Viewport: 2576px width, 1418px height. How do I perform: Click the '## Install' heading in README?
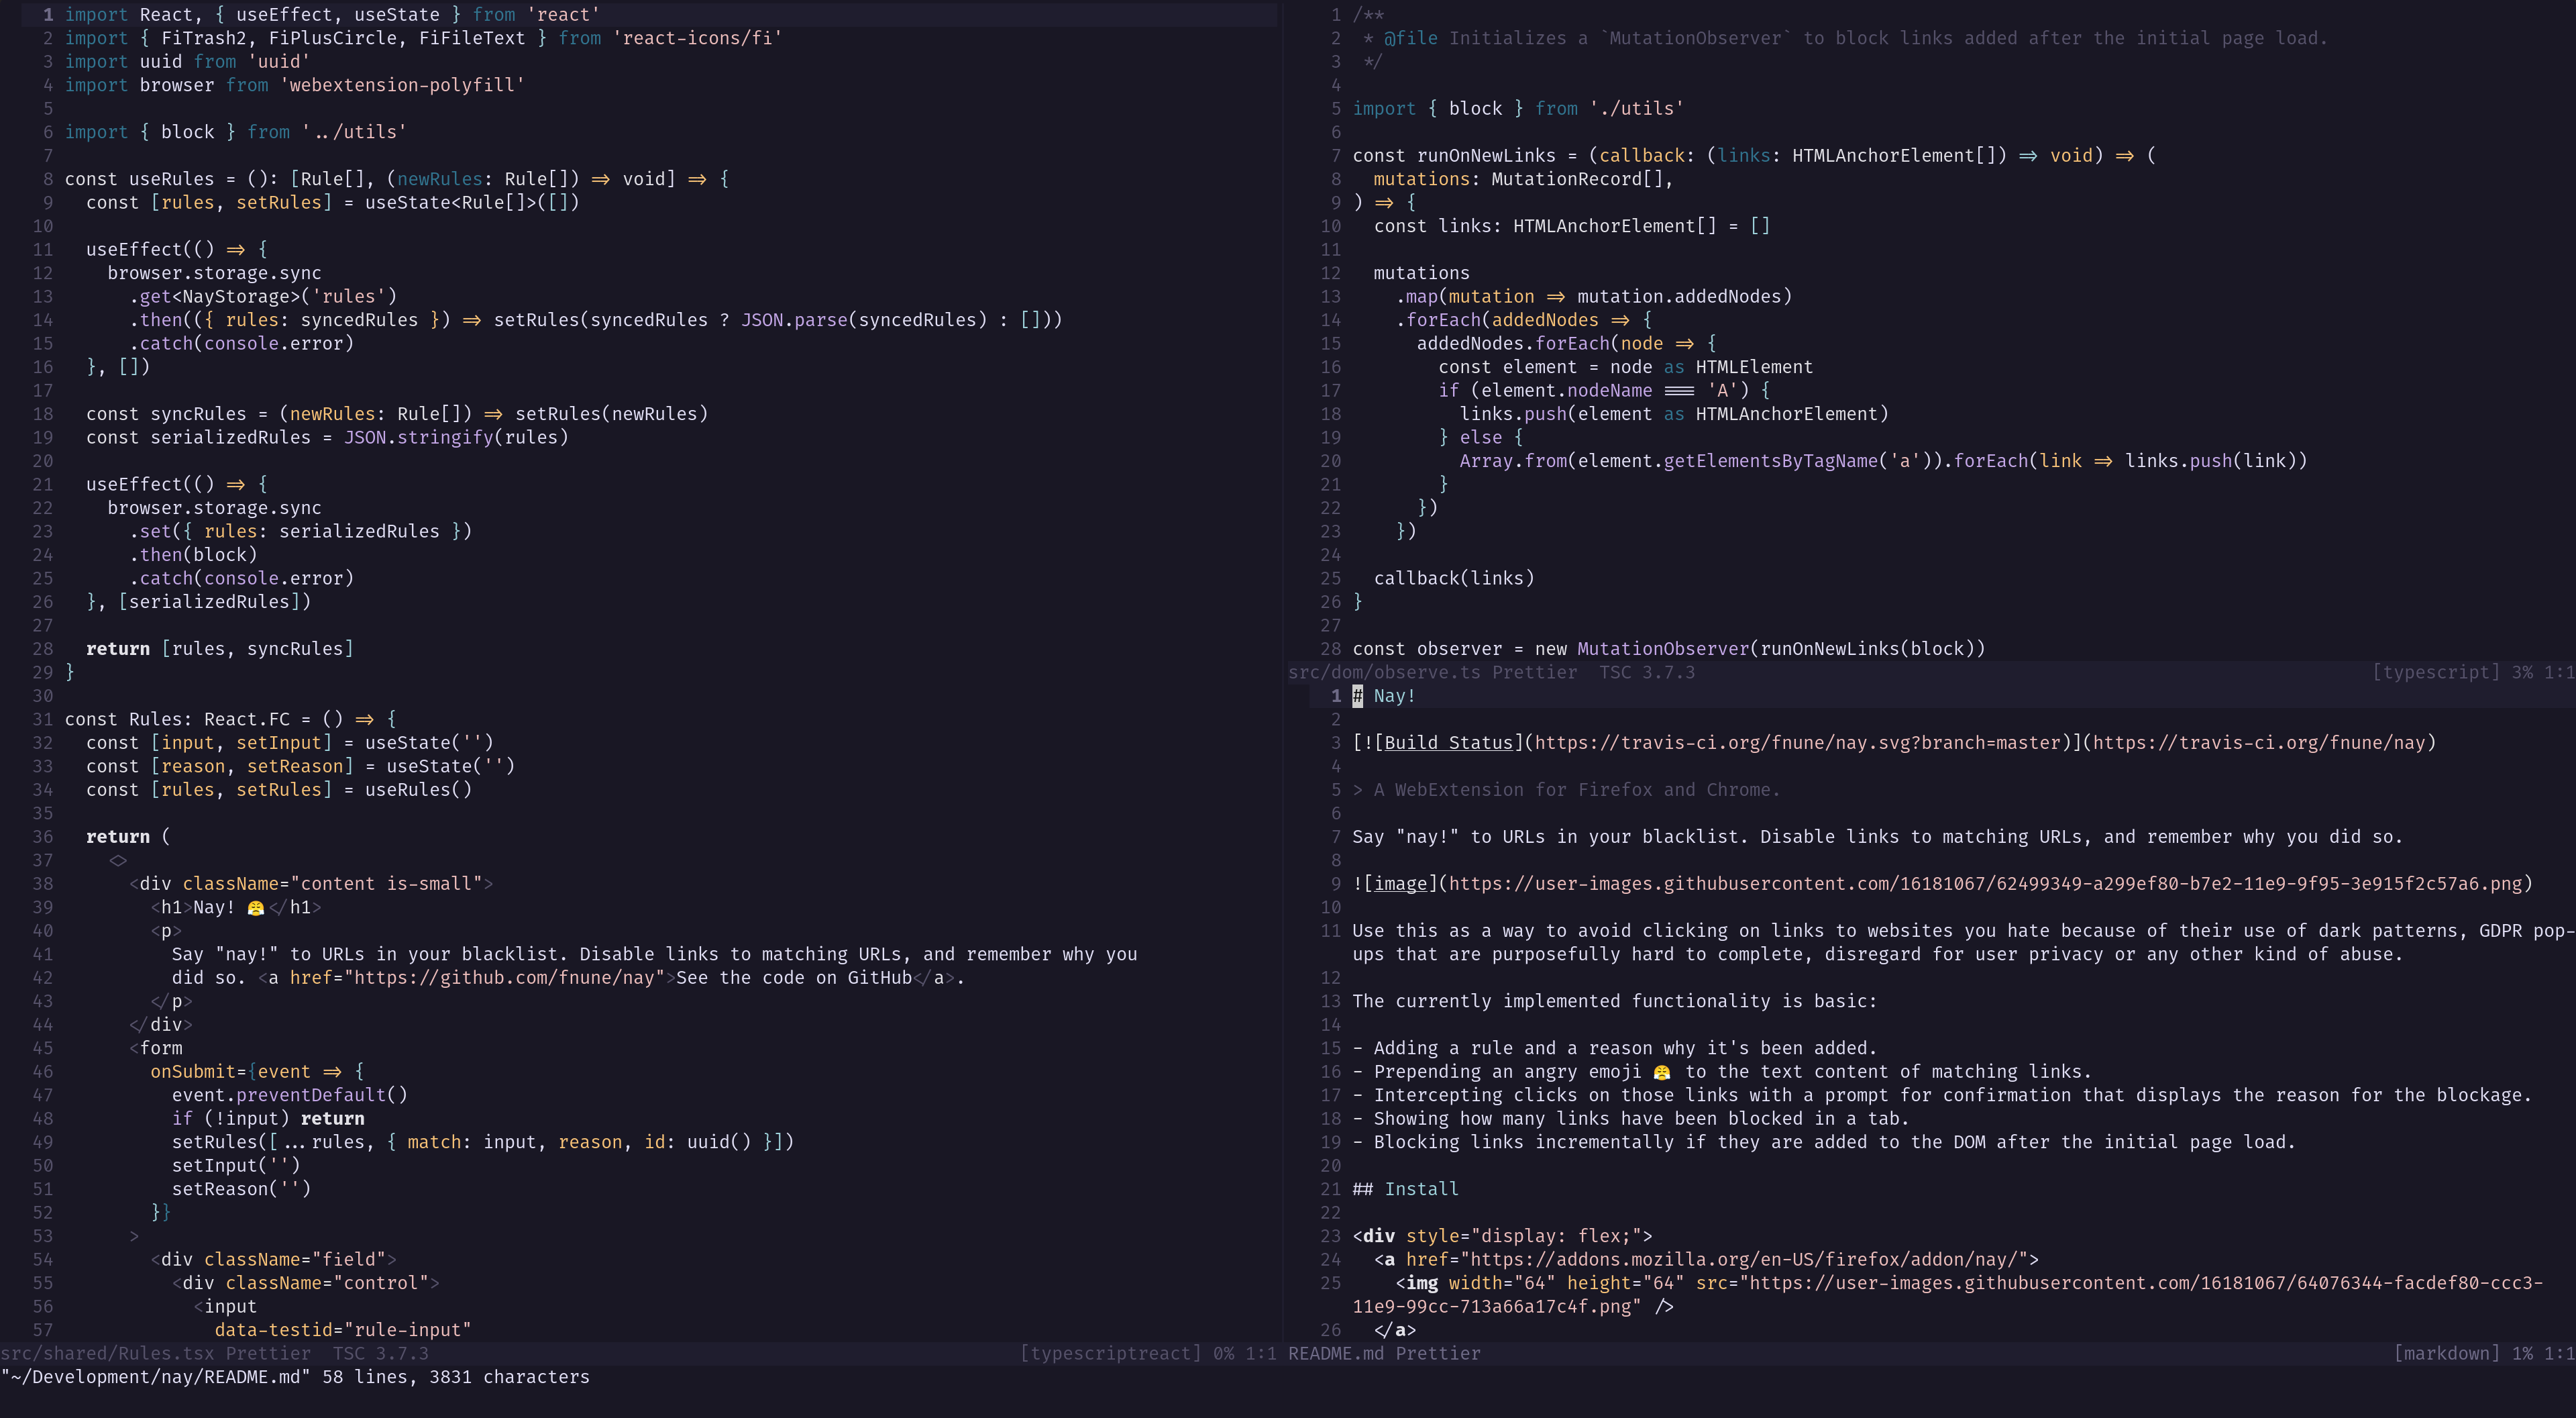pos(1405,1189)
